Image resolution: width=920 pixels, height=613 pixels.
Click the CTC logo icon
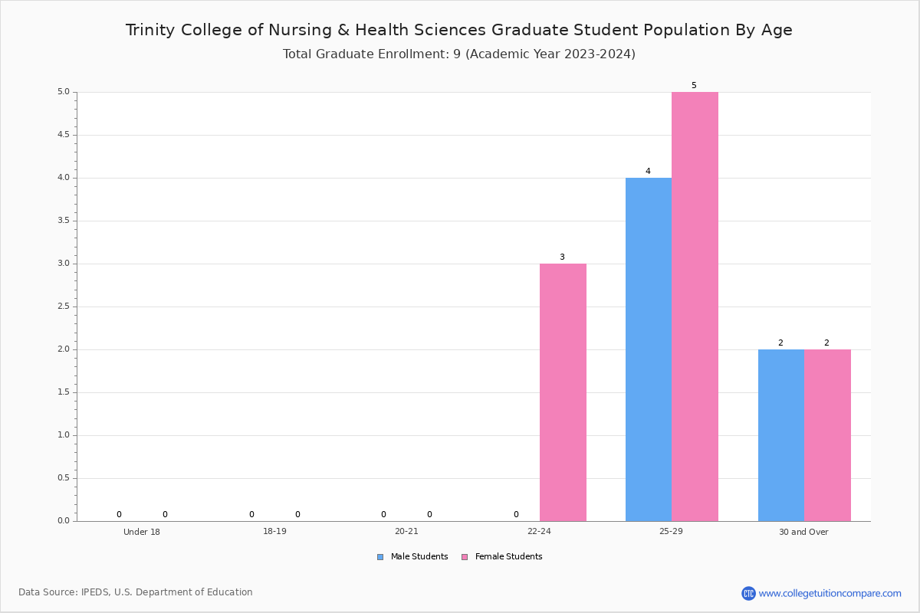pyautogui.click(x=748, y=593)
